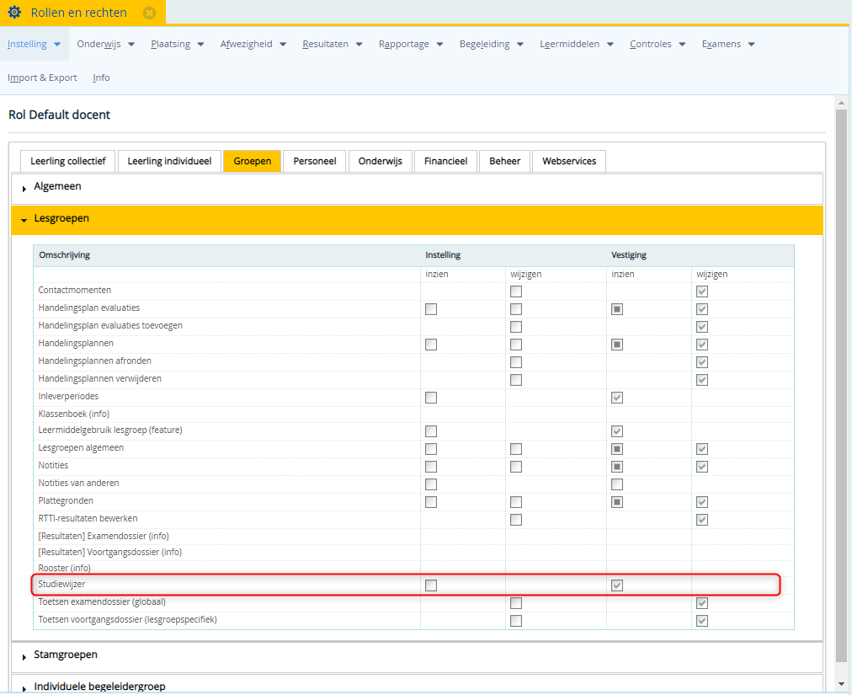
Task: Click the Rol Default docent heading
Action: pyautogui.click(x=59, y=115)
